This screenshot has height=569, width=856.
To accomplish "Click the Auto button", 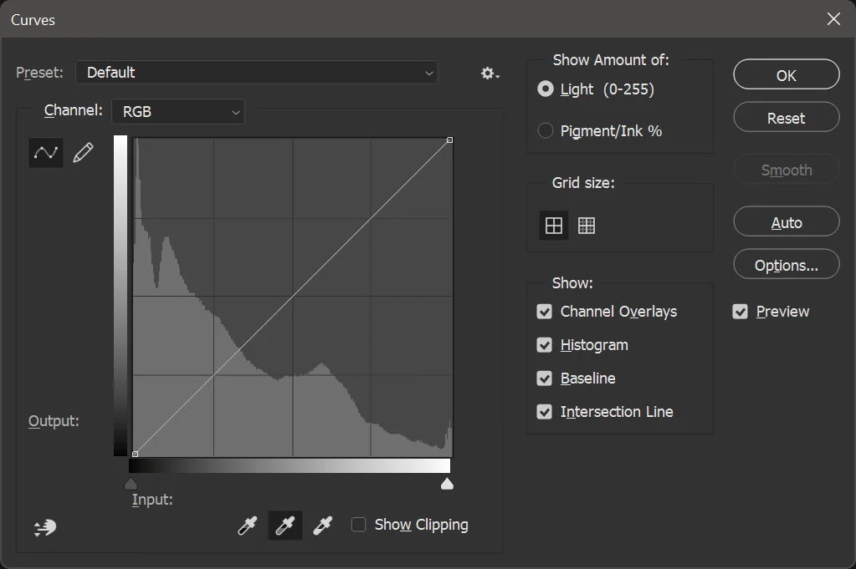I will pos(786,223).
